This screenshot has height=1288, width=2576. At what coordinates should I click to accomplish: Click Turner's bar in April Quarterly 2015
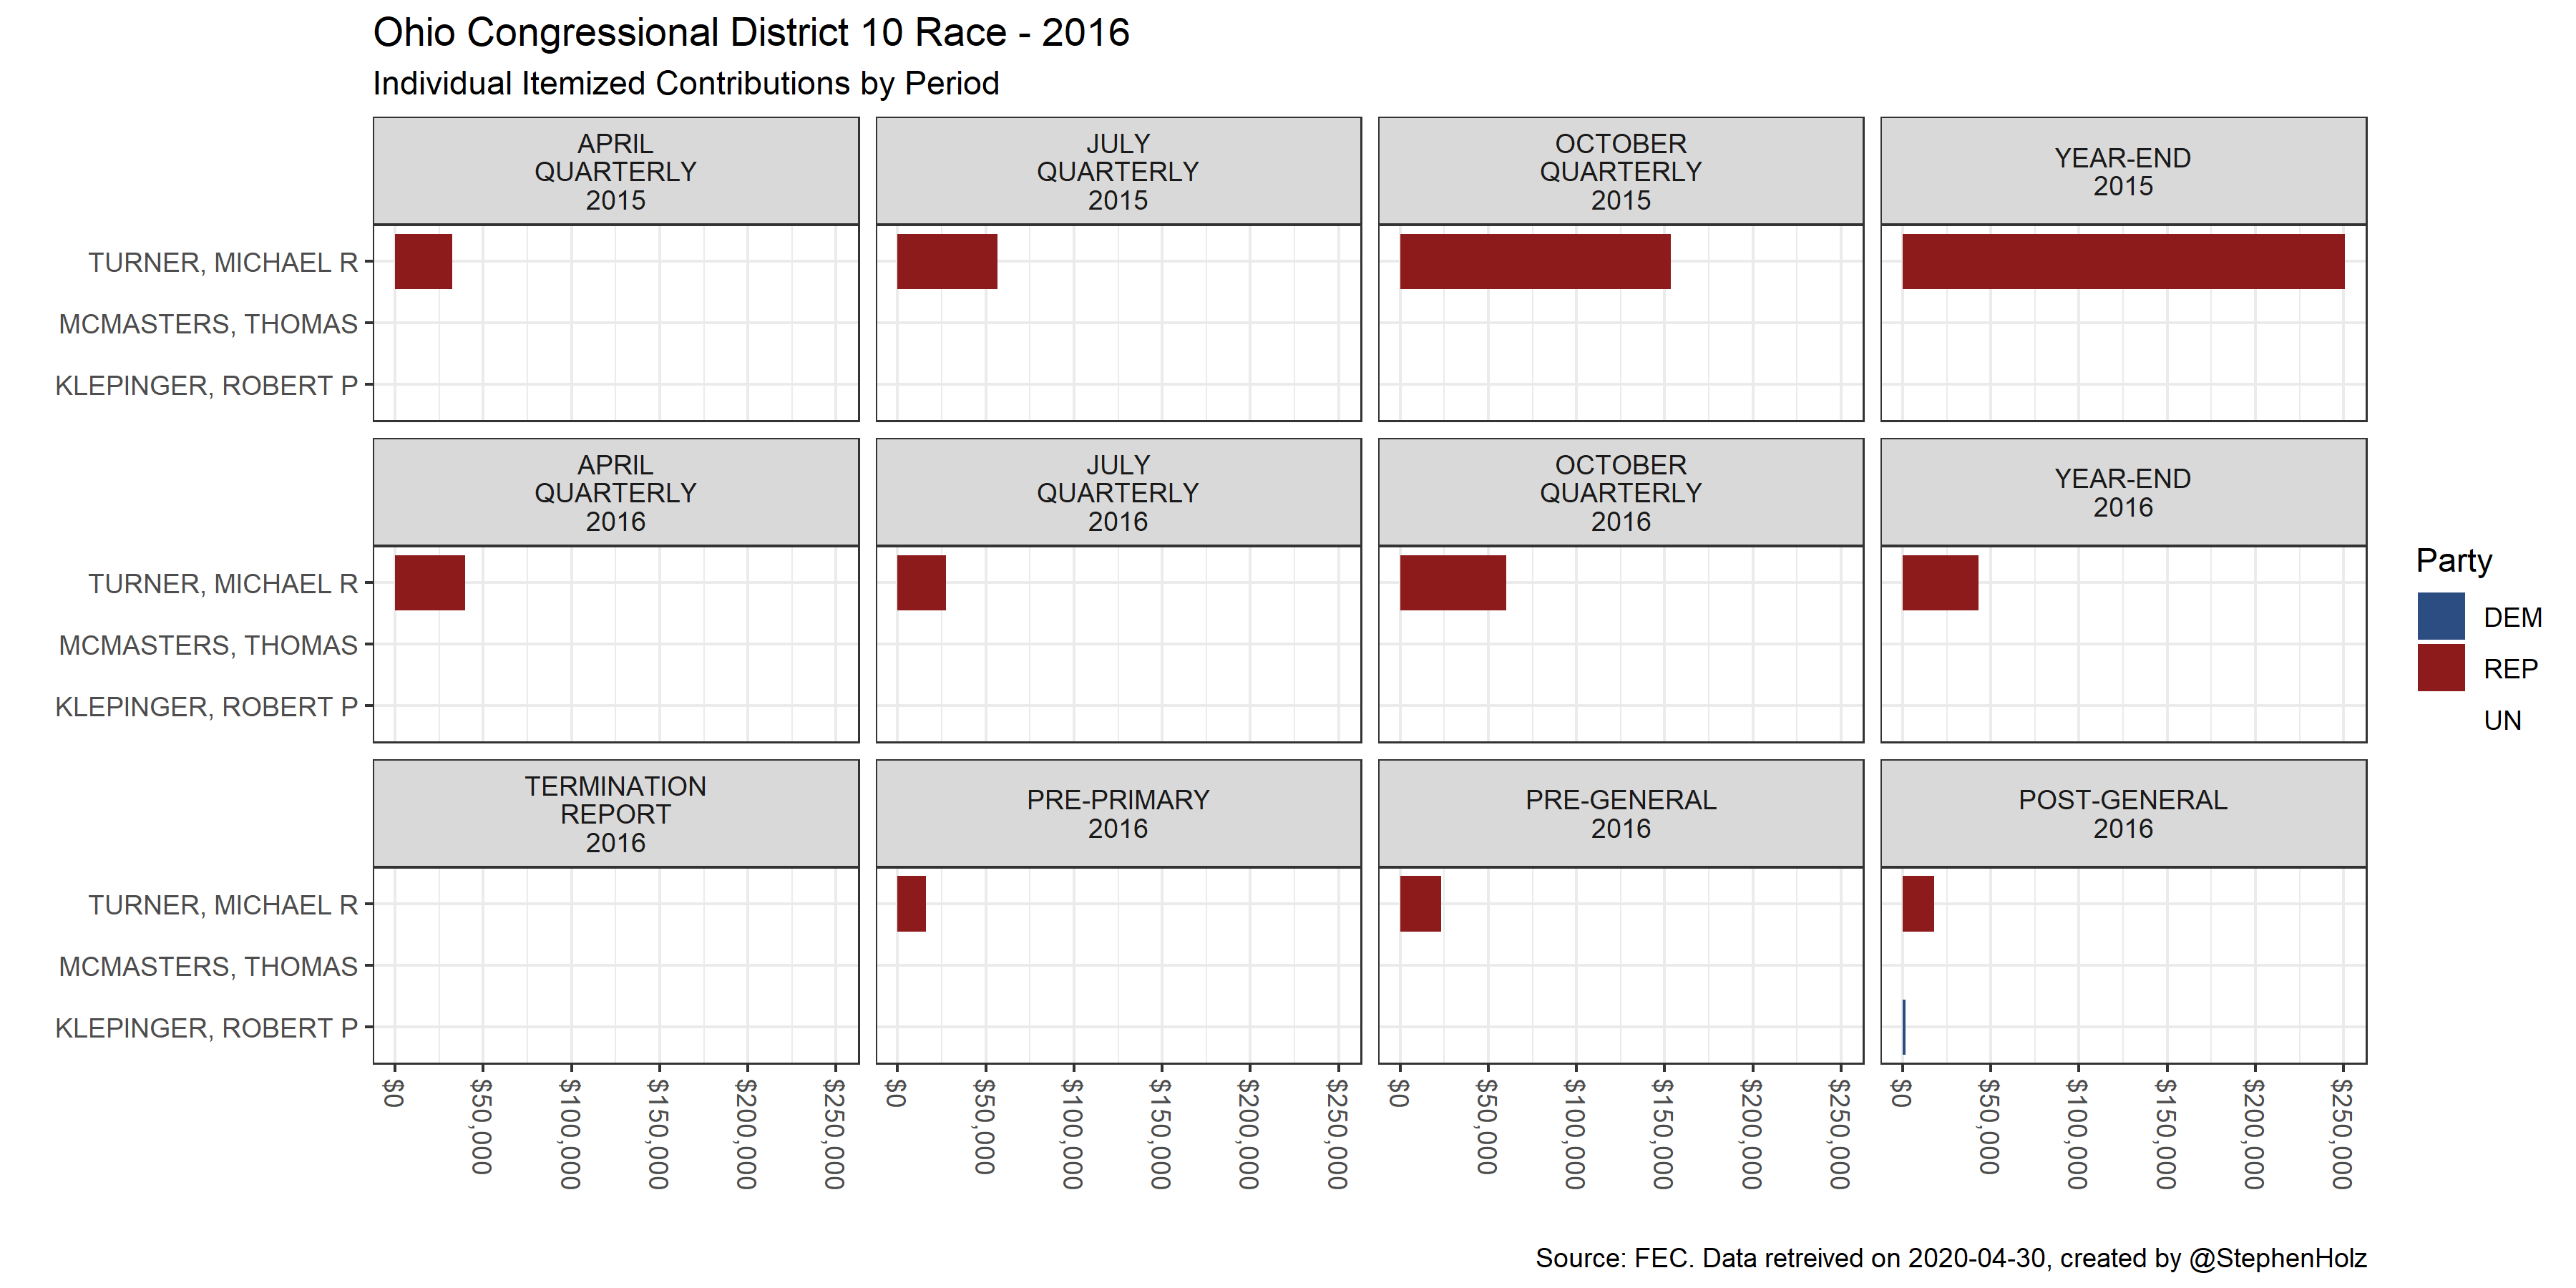click(423, 262)
